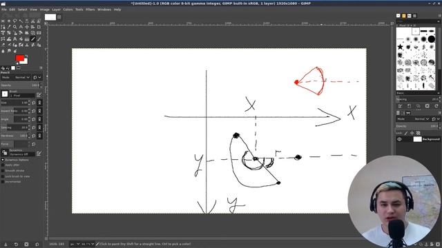Edit the current dynamics in tool options
The image size is (442, 248).
point(39,153)
